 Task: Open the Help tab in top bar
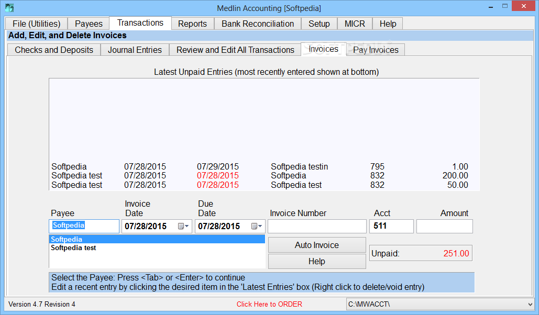tap(388, 24)
